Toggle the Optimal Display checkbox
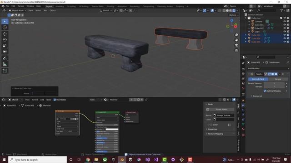 [x=265, y=91]
